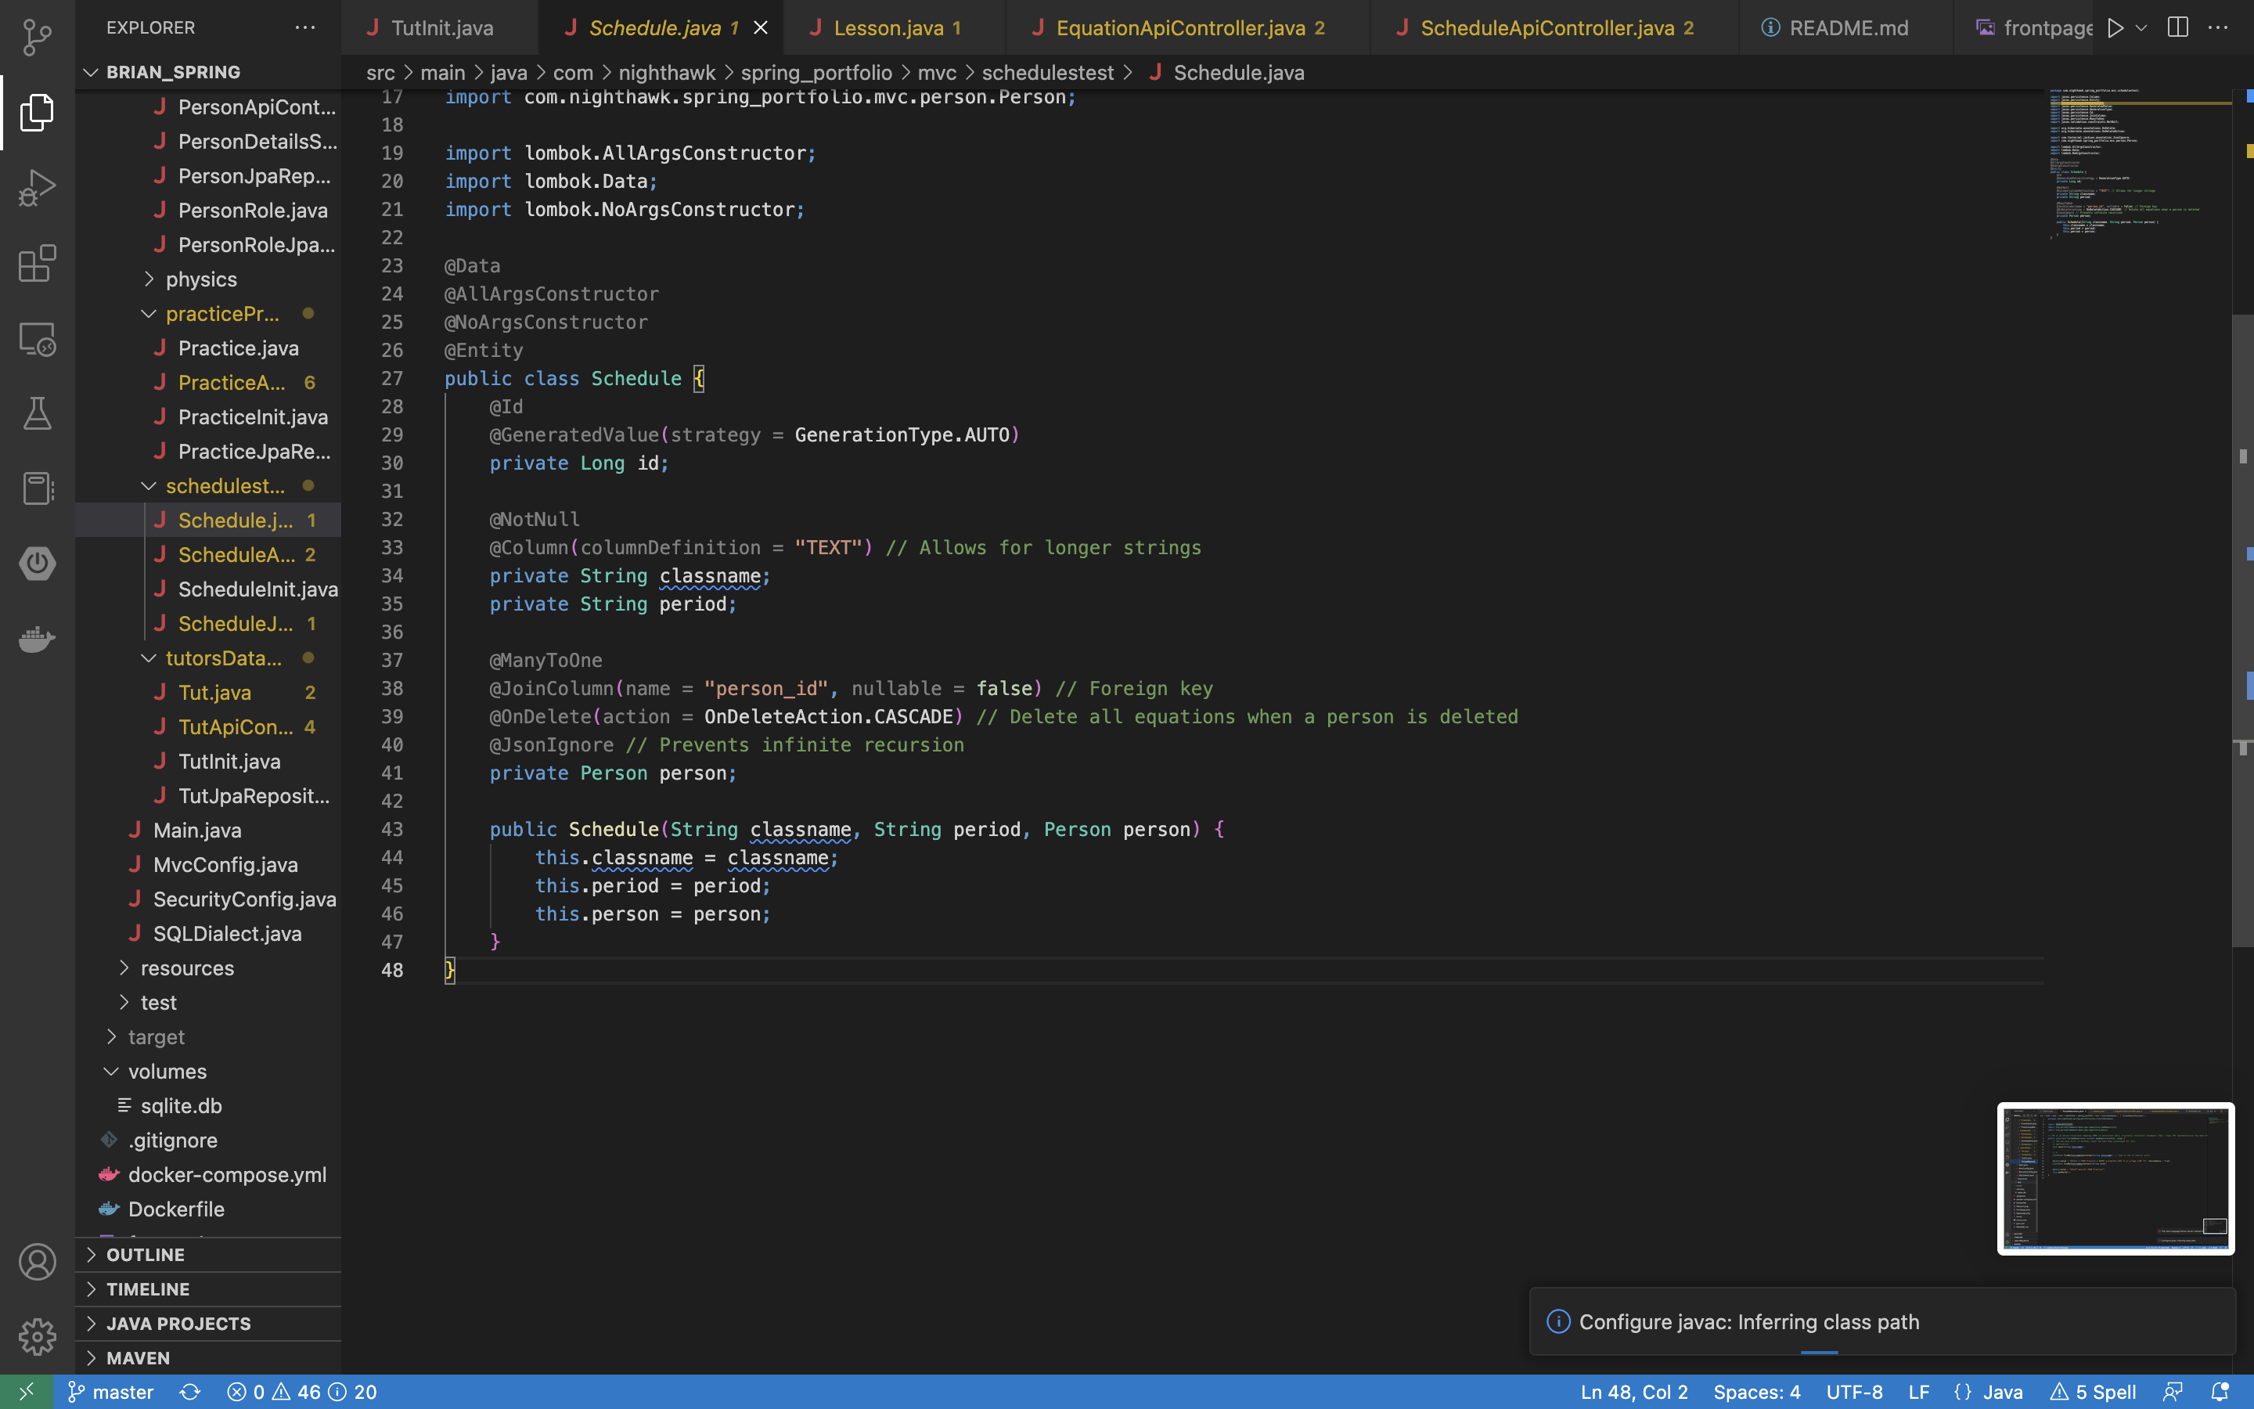This screenshot has width=2254, height=1409.
Task: Open the Extensions view
Action: 38,263
